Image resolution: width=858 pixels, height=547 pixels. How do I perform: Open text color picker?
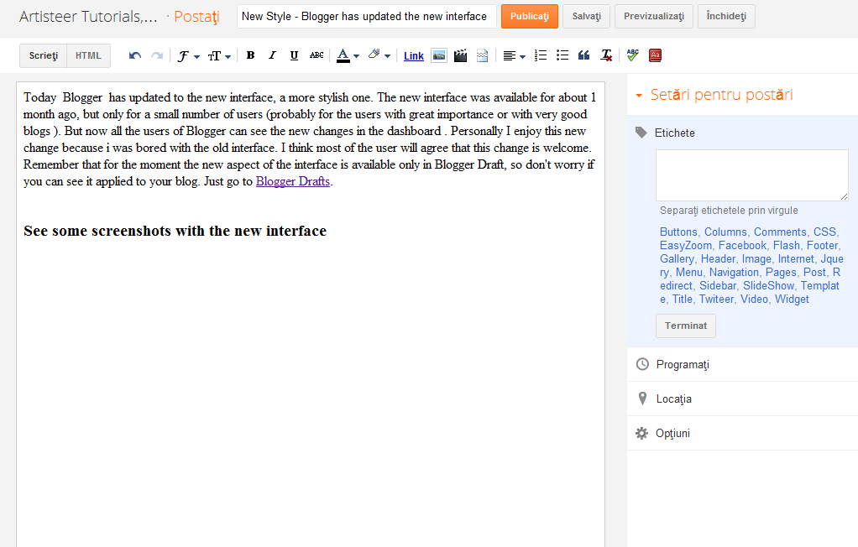pyautogui.click(x=348, y=55)
